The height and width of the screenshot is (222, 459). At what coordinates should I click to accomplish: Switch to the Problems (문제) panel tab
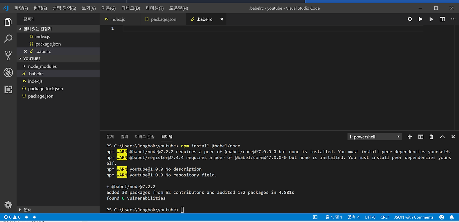(x=110, y=137)
